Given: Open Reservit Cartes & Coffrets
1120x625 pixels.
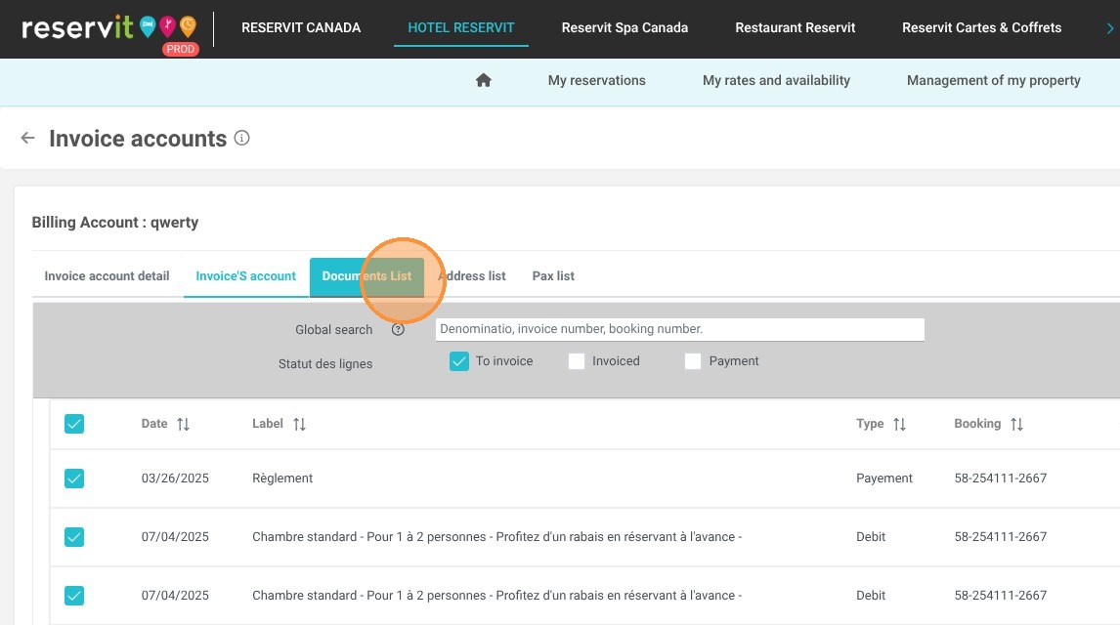Looking at the screenshot, I should tap(981, 27).
